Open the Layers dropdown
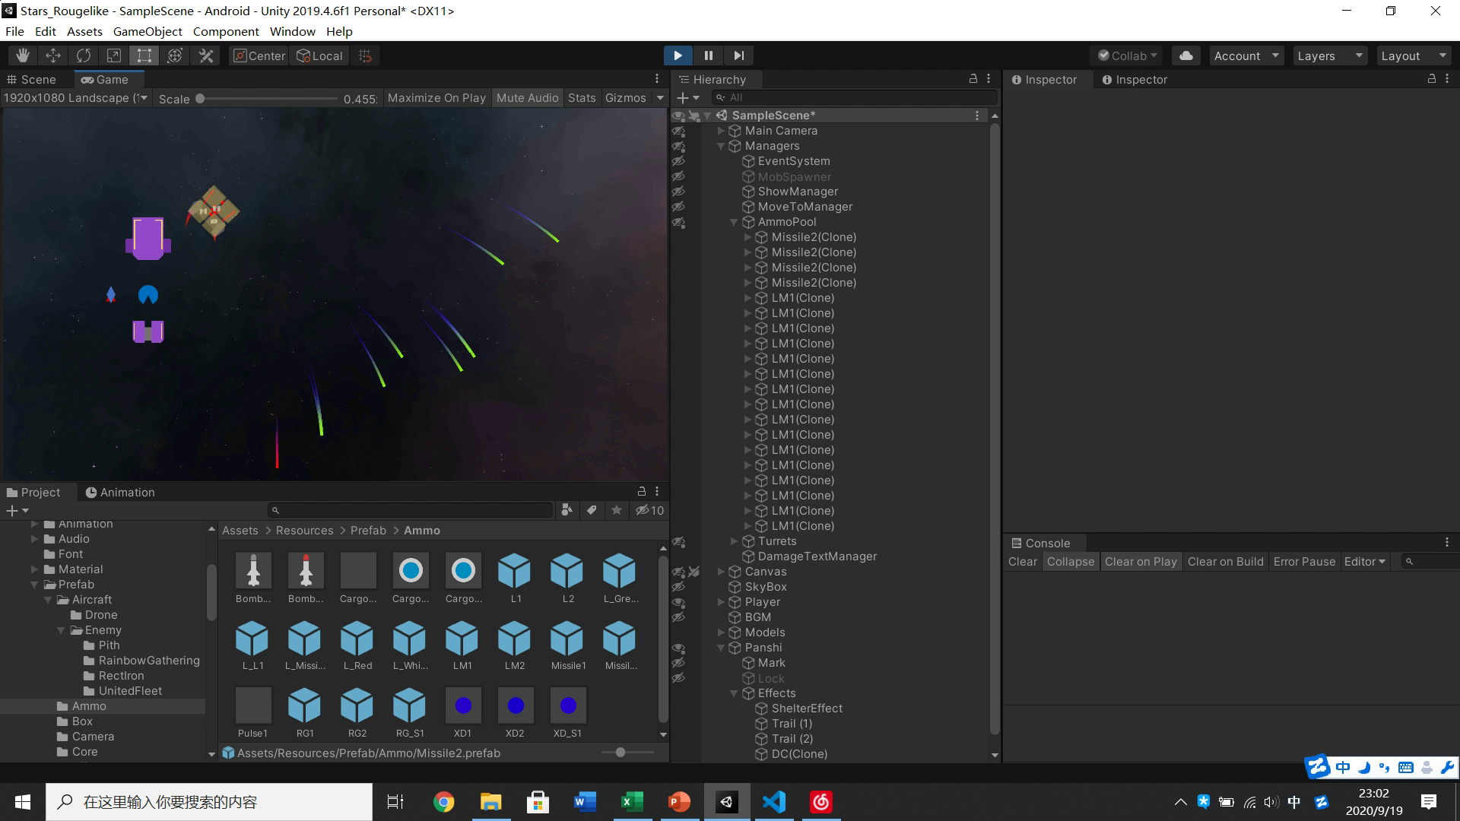The image size is (1460, 821). pyautogui.click(x=1329, y=55)
